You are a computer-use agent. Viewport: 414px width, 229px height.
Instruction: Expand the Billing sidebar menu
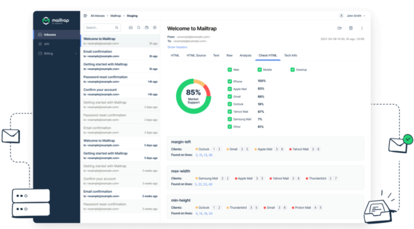click(57, 54)
